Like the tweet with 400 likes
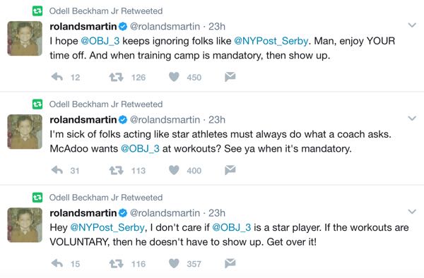 click(x=174, y=170)
